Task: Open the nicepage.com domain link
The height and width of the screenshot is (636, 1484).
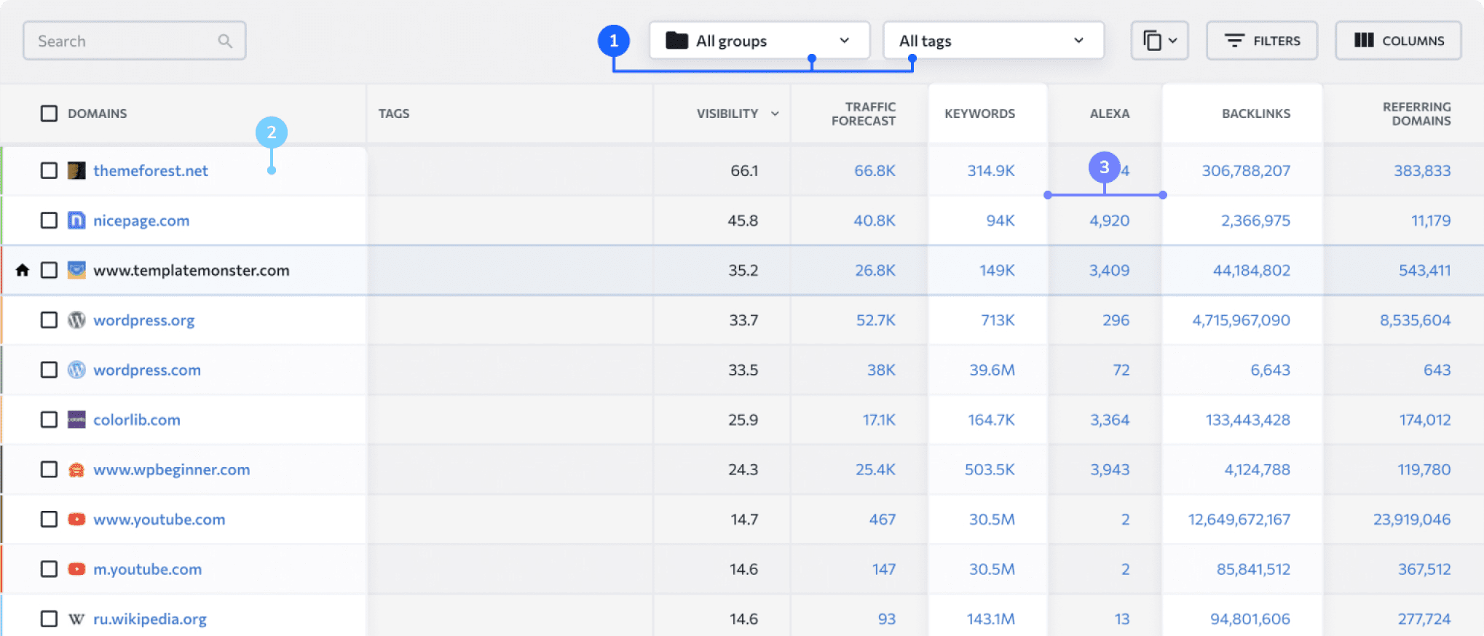Action: (141, 220)
